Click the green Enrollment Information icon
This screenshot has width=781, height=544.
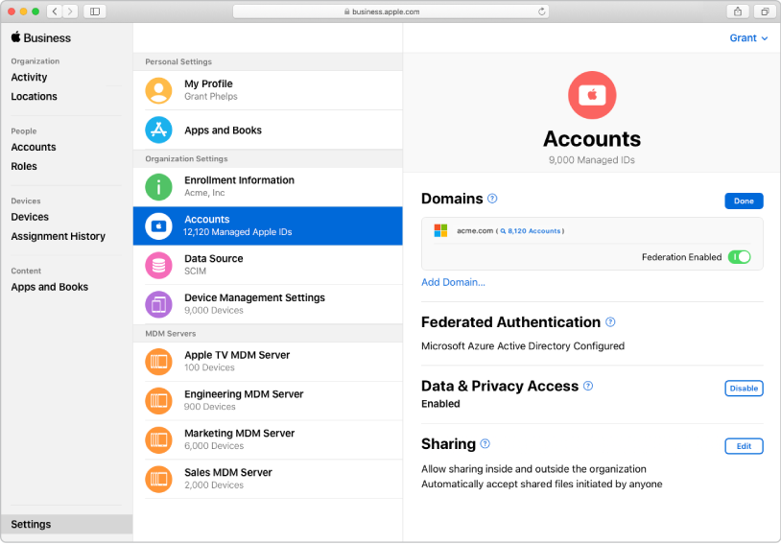tap(158, 187)
